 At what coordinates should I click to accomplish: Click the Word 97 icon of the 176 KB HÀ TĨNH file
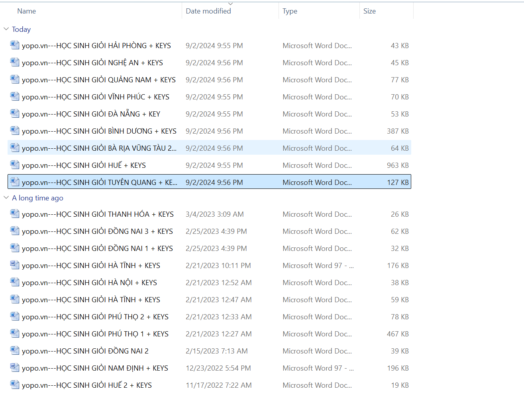pos(15,265)
